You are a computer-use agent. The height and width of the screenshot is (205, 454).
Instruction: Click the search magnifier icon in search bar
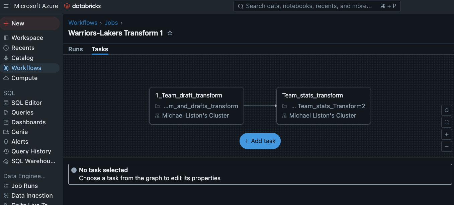click(x=241, y=6)
